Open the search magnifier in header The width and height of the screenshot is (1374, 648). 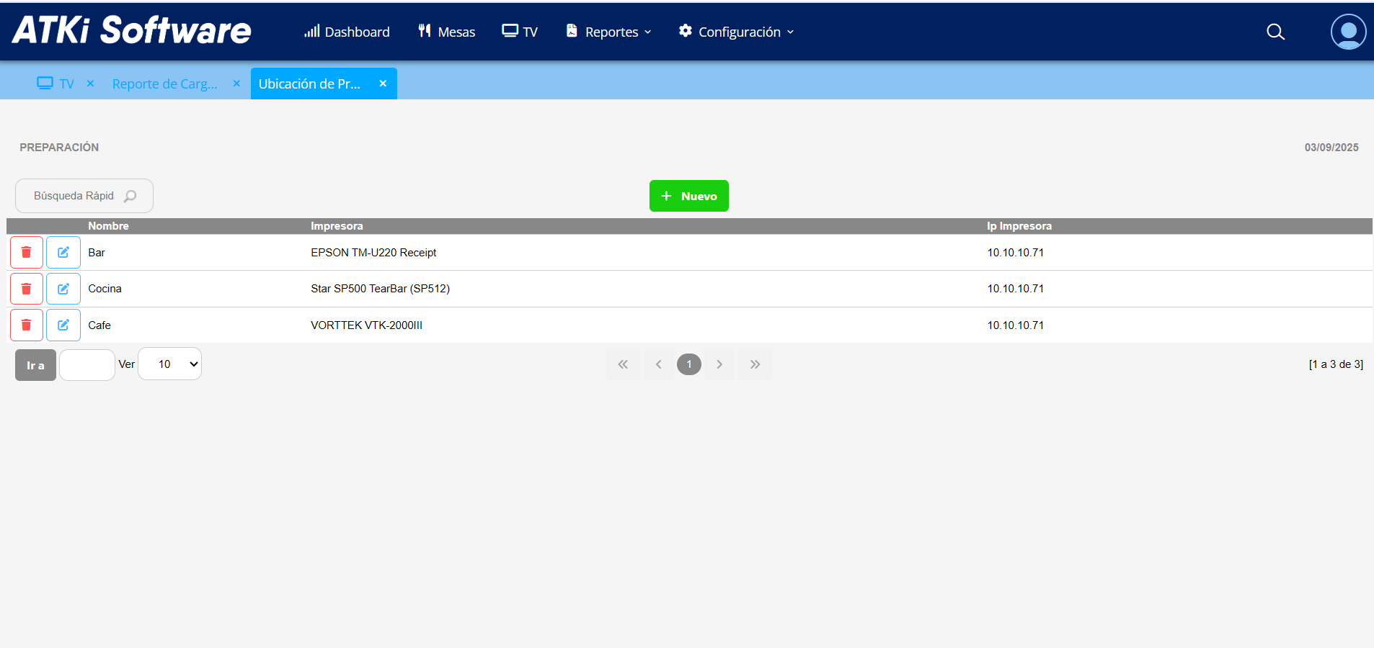[x=1275, y=32]
